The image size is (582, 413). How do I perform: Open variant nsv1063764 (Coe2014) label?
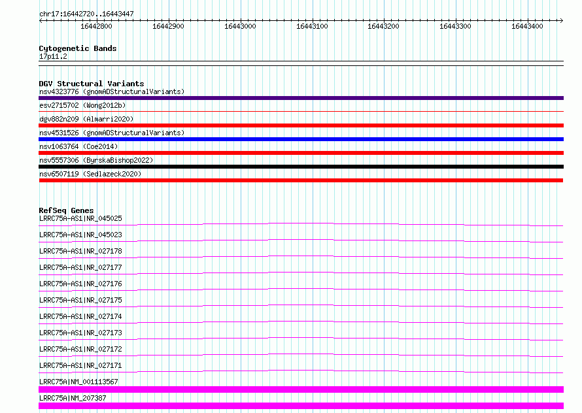(78, 146)
